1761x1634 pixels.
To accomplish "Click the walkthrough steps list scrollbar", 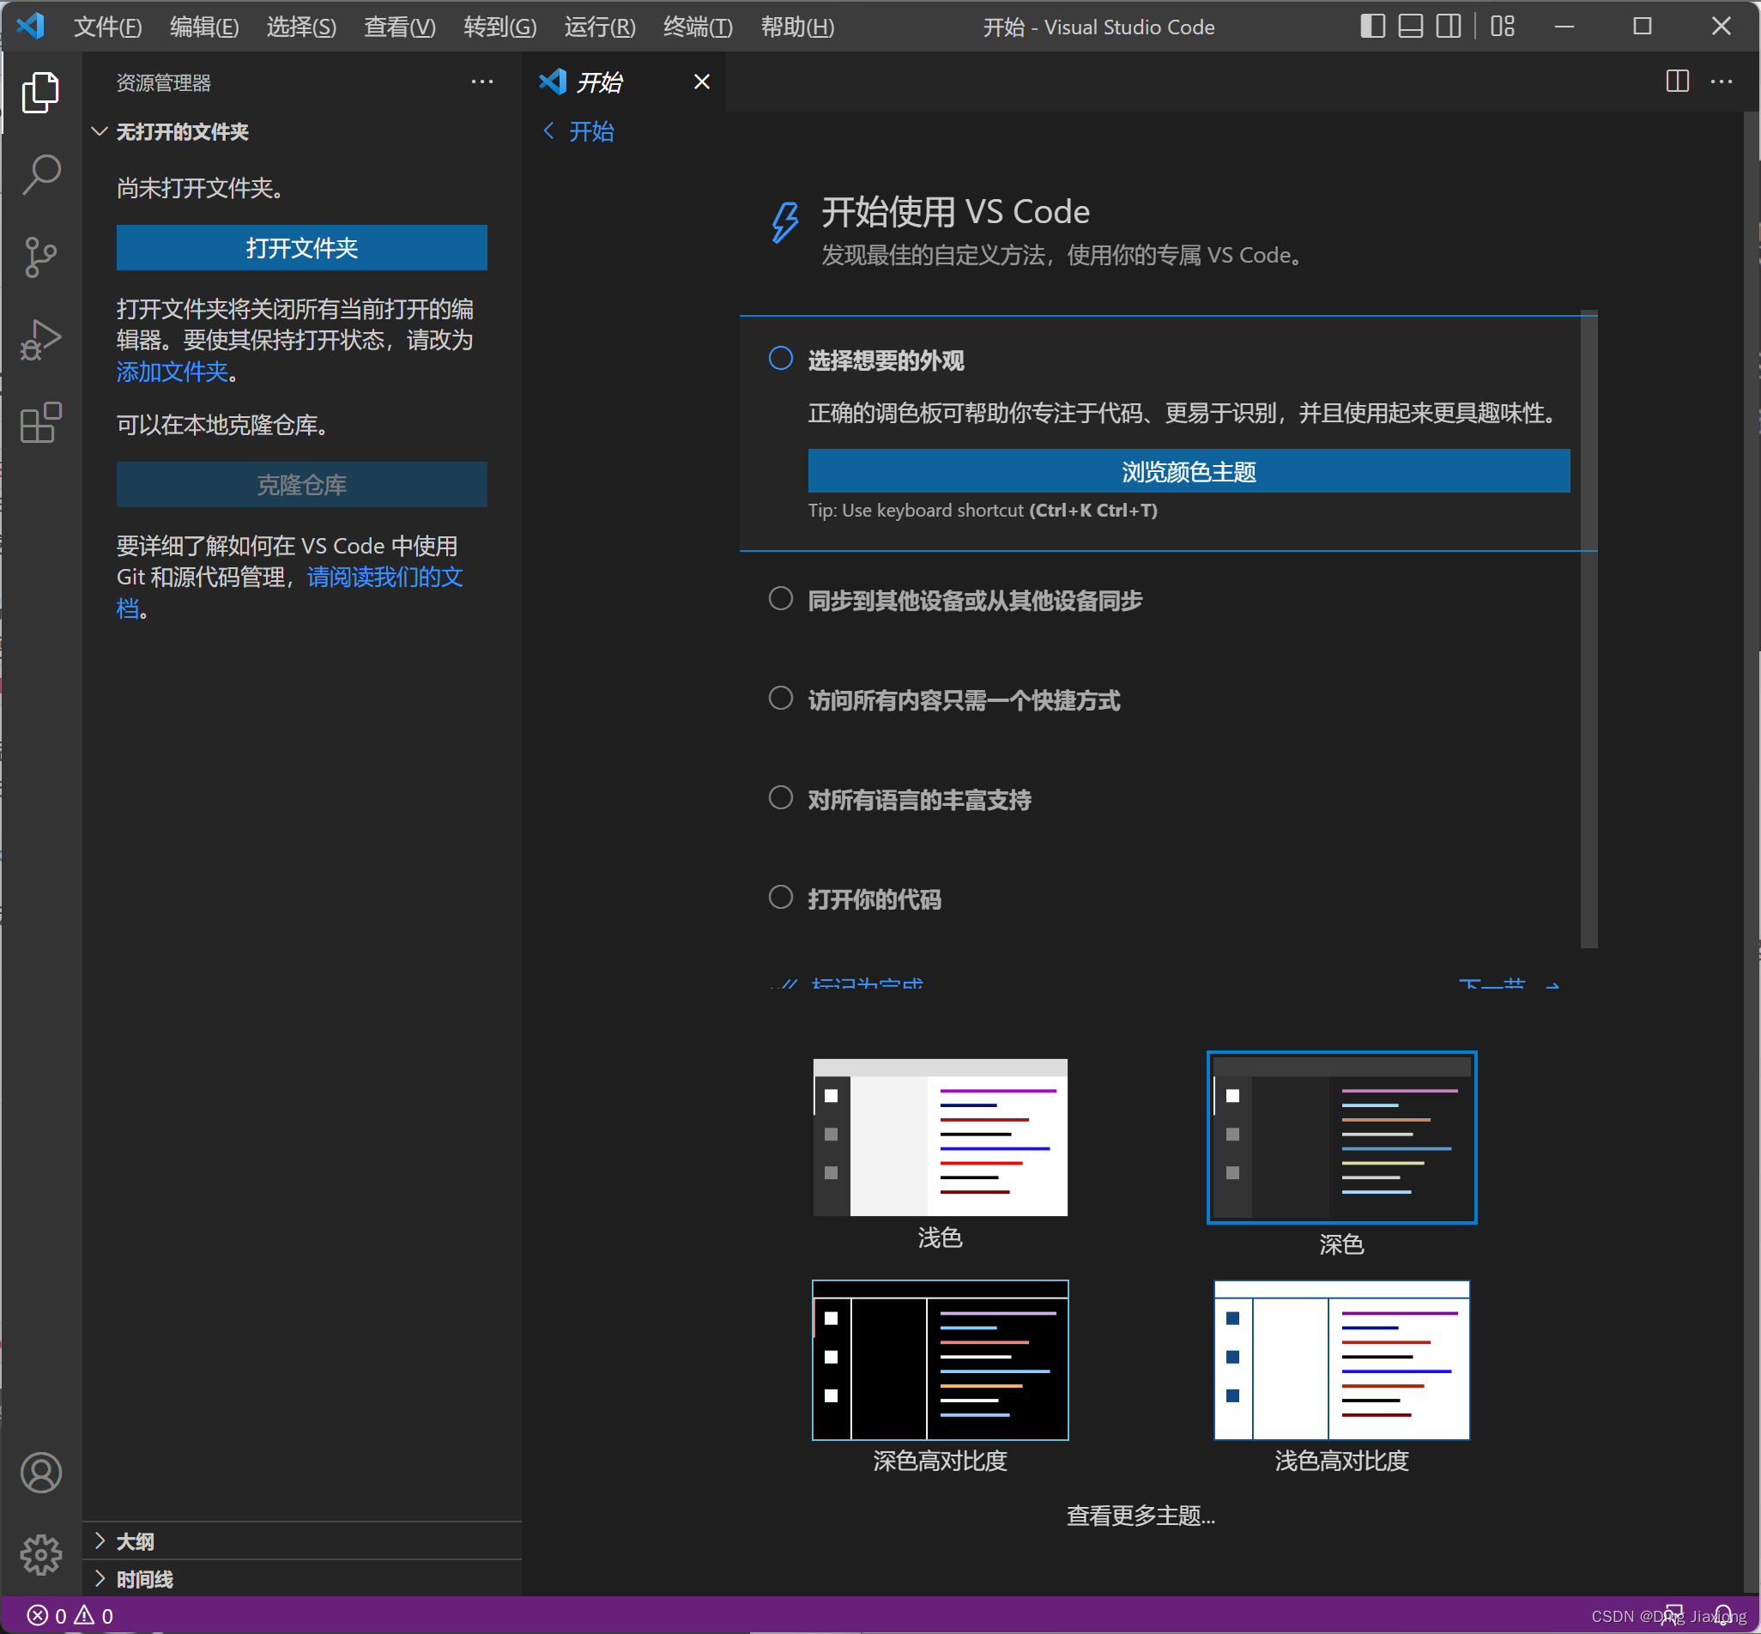I will [x=1589, y=631].
